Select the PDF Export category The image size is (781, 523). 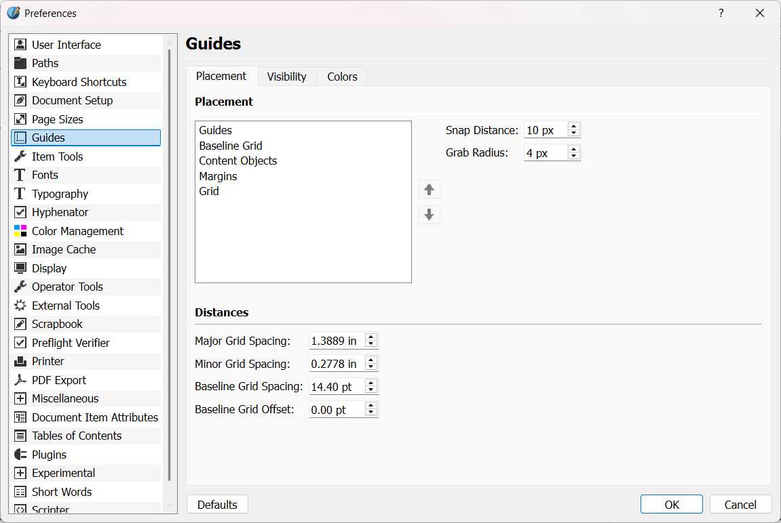click(x=59, y=380)
